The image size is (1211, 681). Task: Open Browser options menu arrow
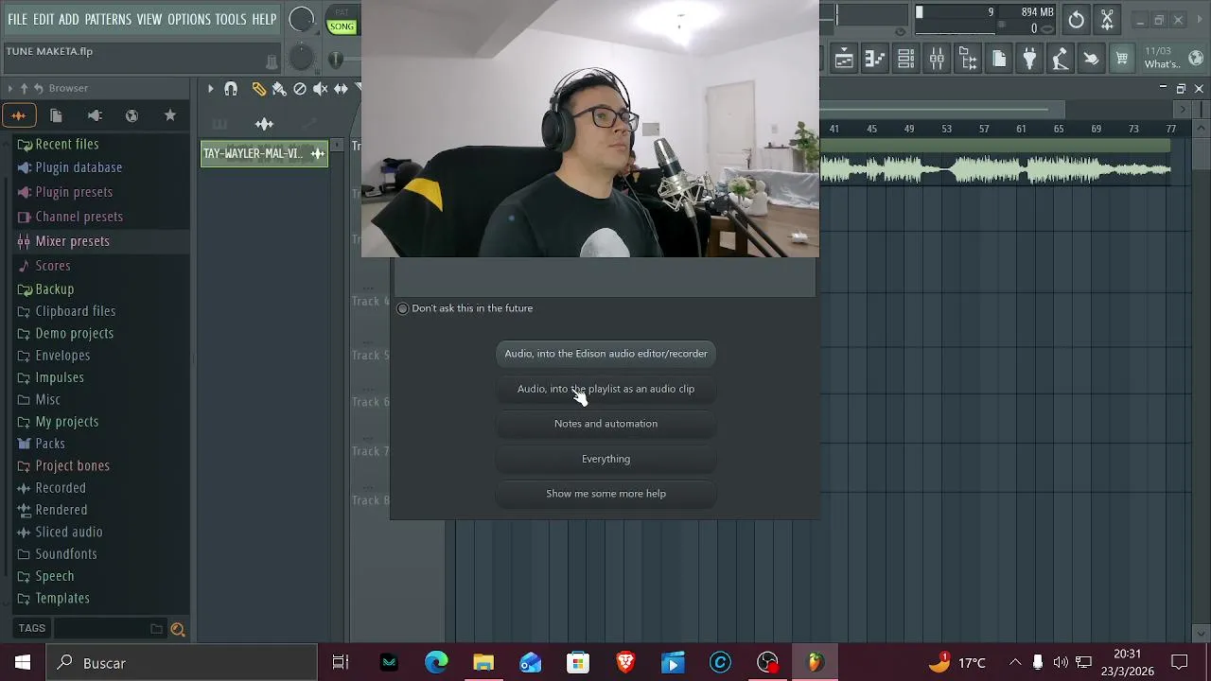click(10, 88)
